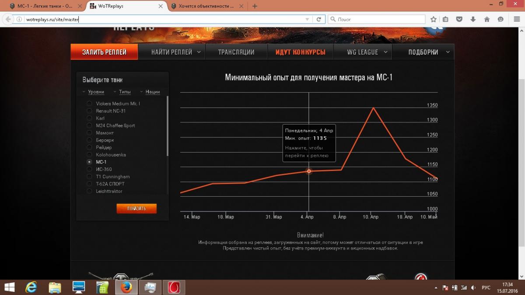Select the Renault NC-31 tank option
This screenshot has width=525, height=295.
tap(89, 111)
